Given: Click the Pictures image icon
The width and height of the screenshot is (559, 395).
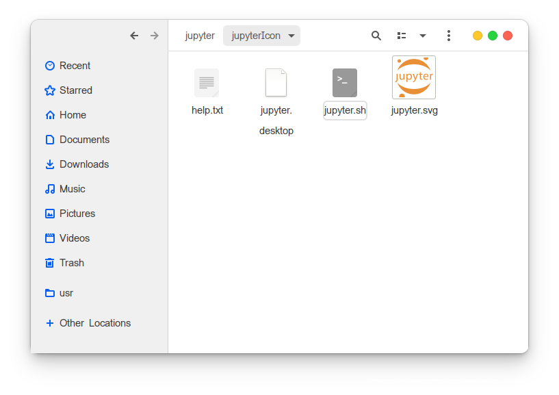Looking at the screenshot, I should (50, 214).
